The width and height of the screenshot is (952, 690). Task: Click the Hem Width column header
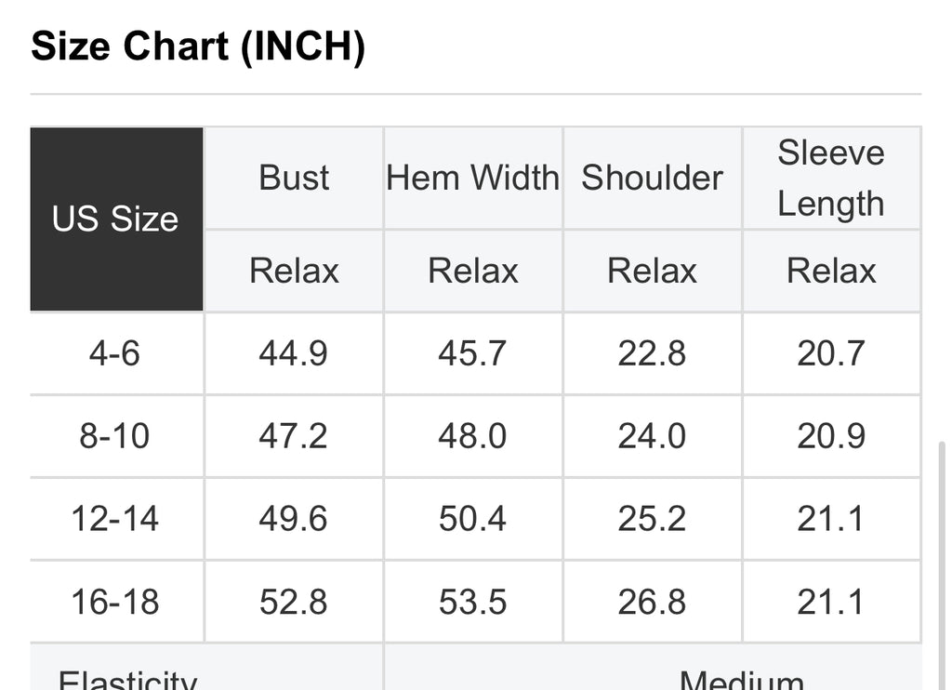coord(473,178)
